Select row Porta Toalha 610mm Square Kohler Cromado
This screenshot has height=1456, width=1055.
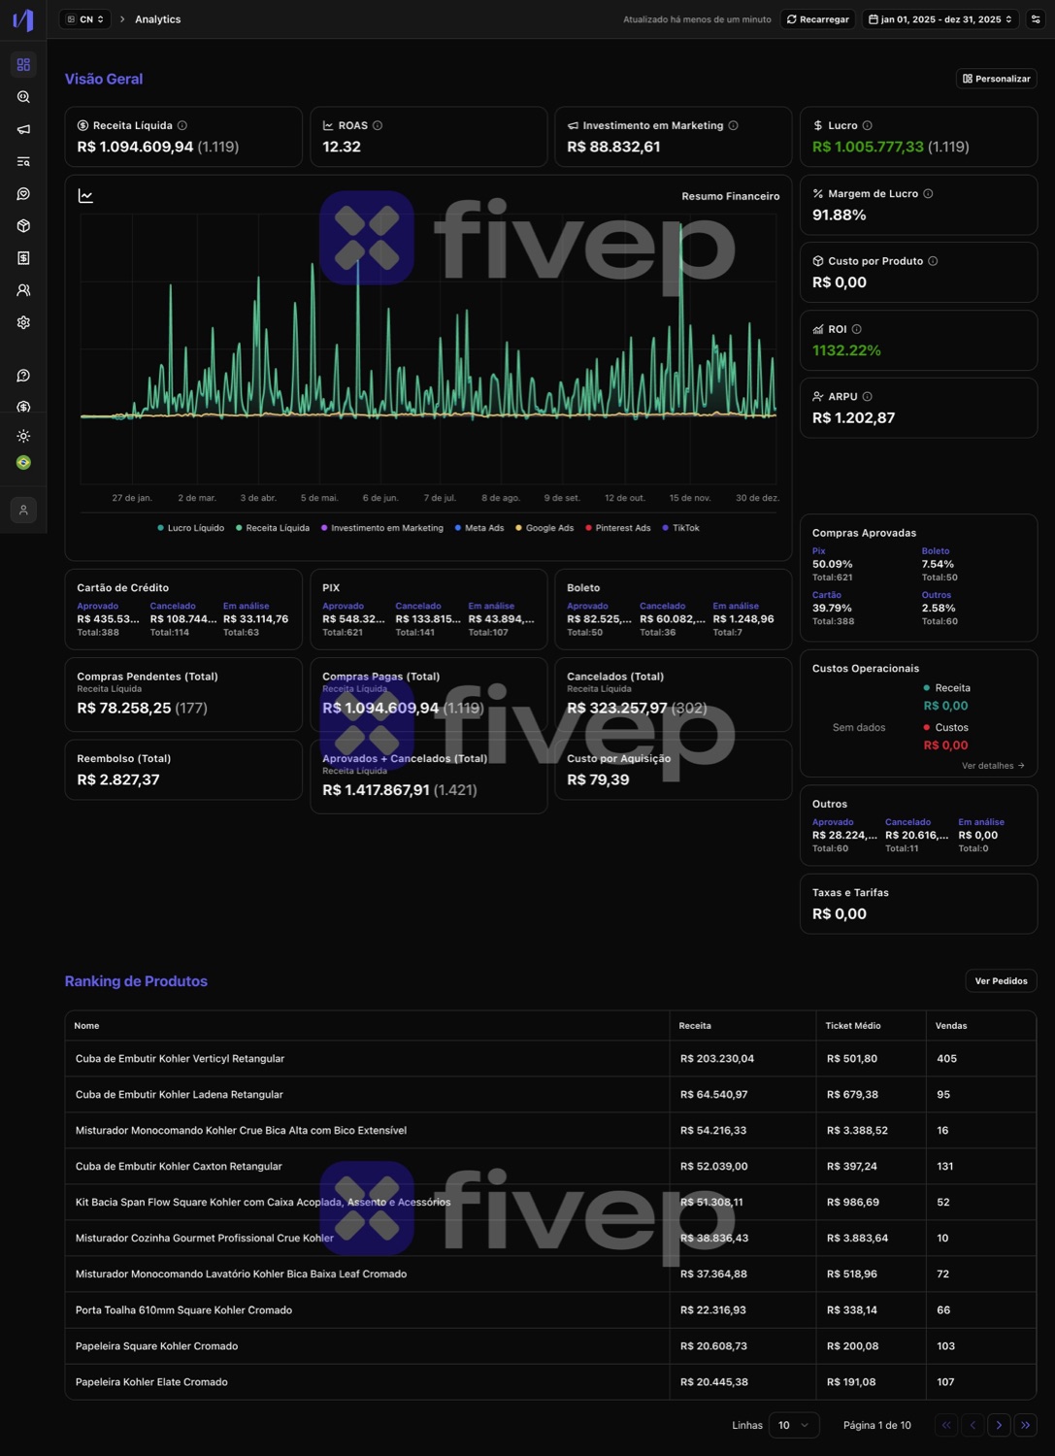tap(550, 1310)
